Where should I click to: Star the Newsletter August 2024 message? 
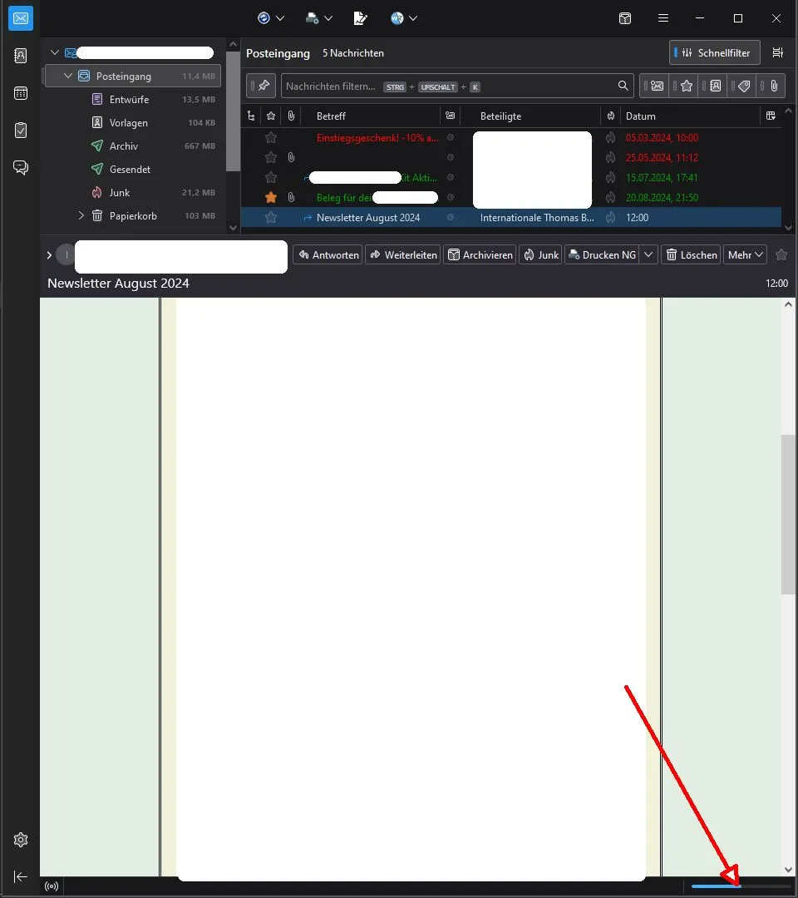coord(271,218)
